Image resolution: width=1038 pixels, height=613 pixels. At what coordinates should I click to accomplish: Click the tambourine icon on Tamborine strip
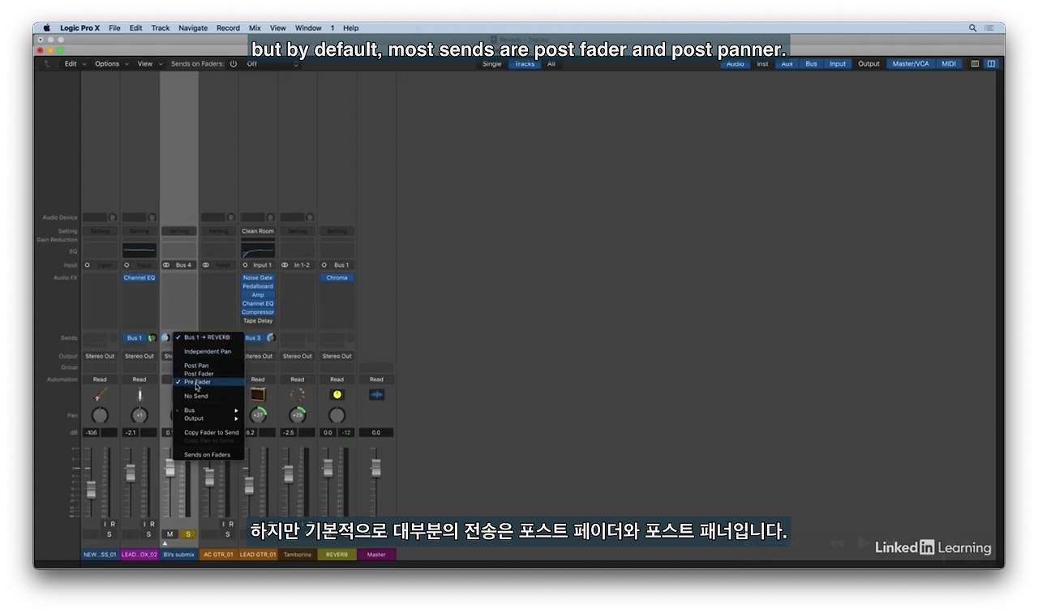tap(298, 395)
